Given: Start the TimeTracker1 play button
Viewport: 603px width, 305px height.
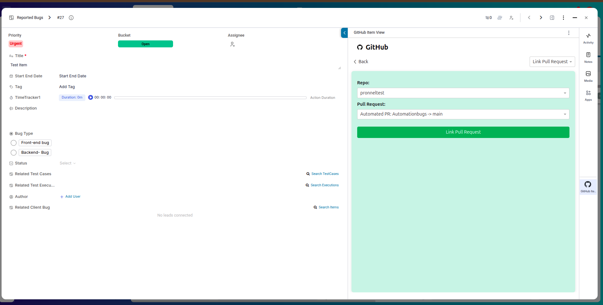Looking at the screenshot, I should click(x=90, y=98).
